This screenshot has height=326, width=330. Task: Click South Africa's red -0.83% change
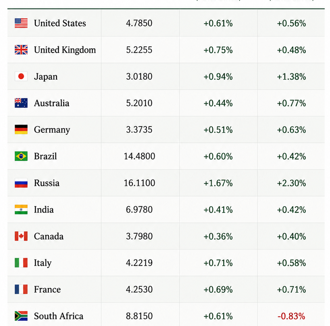[x=291, y=316]
